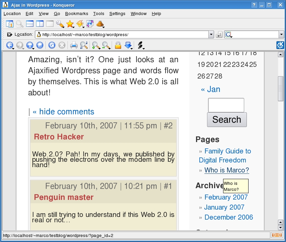This screenshot has height=242, width=286.
Task: Print the page using printer icon
Action: point(74,45)
